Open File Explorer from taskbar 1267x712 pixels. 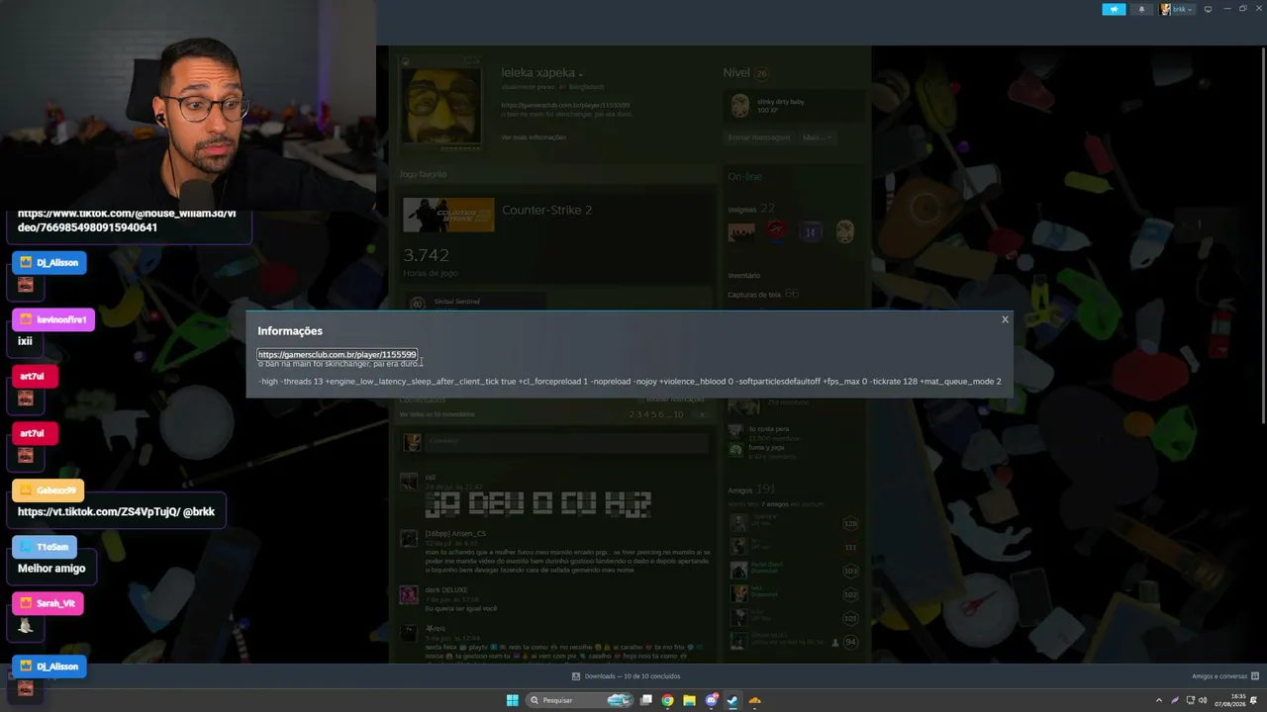coord(690,700)
